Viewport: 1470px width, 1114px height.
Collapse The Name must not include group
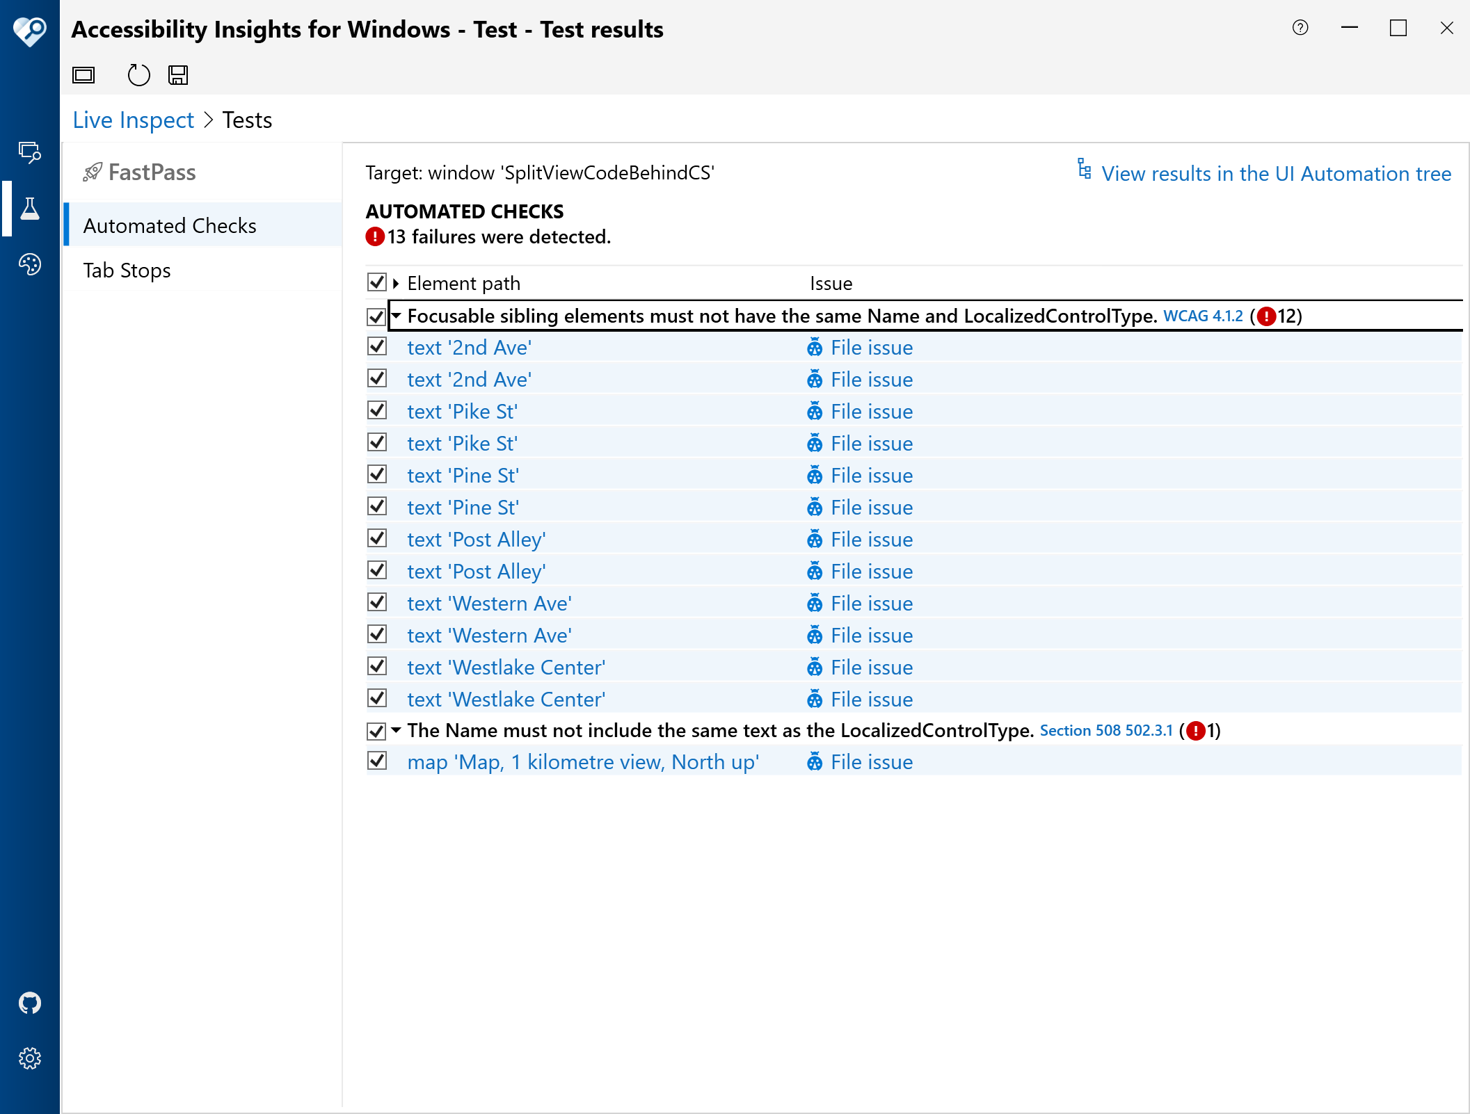pos(396,730)
